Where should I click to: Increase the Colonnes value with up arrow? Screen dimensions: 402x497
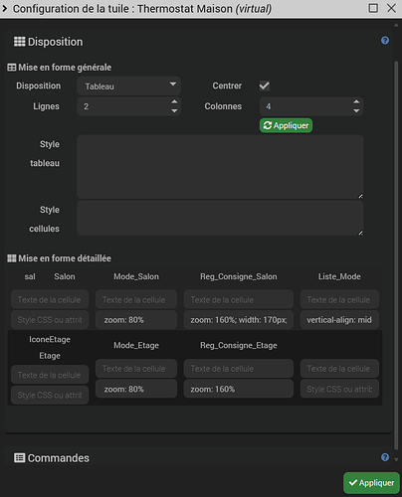356,101
